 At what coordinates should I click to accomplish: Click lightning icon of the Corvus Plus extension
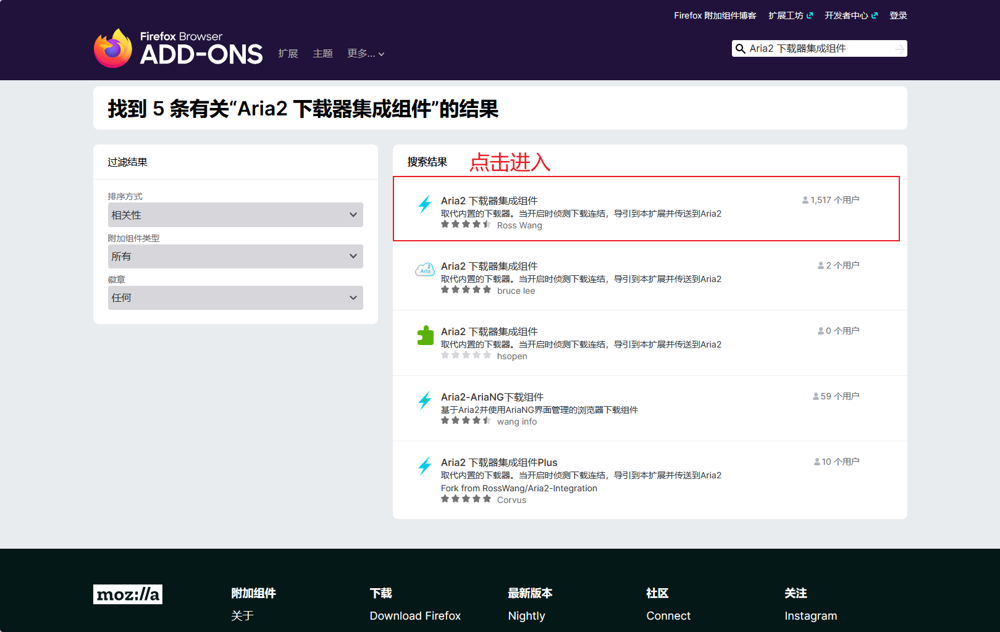pyautogui.click(x=425, y=466)
